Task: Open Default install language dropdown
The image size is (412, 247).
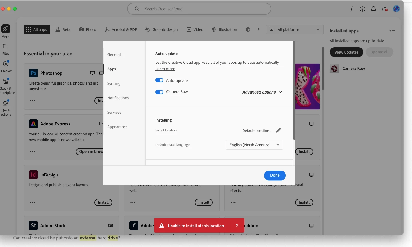Action: tap(255, 145)
